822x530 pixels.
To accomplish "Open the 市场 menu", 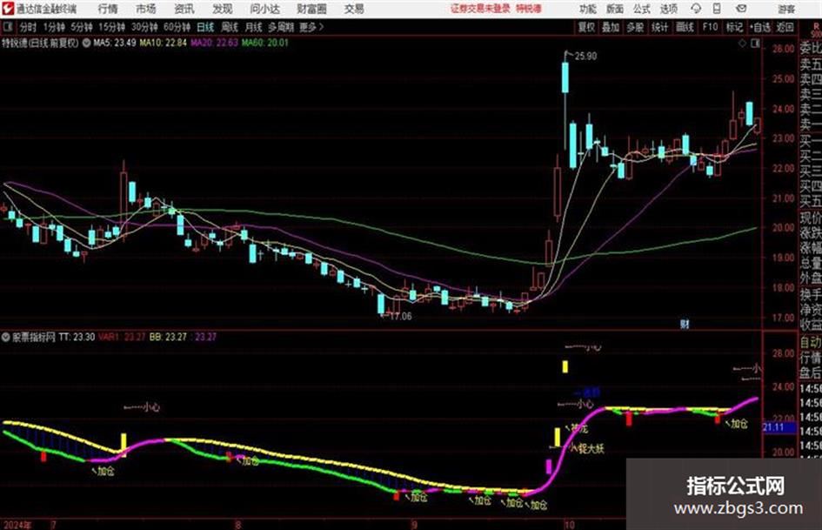I will pos(146,9).
